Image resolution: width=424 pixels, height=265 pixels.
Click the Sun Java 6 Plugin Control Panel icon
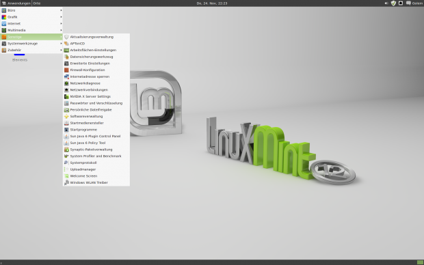pos(66,136)
